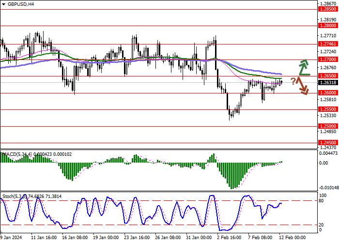The height and width of the screenshot is (242, 339).
Task: Click the red 1.27461 level label
Action: coord(328,44)
